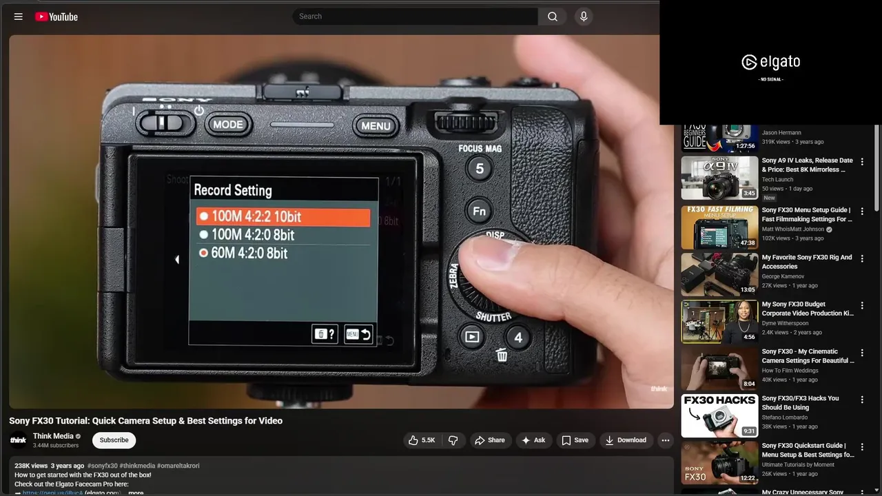This screenshot has width=882, height=496.
Task: Click '3.44M subscribers' text
Action: pos(56,446)
